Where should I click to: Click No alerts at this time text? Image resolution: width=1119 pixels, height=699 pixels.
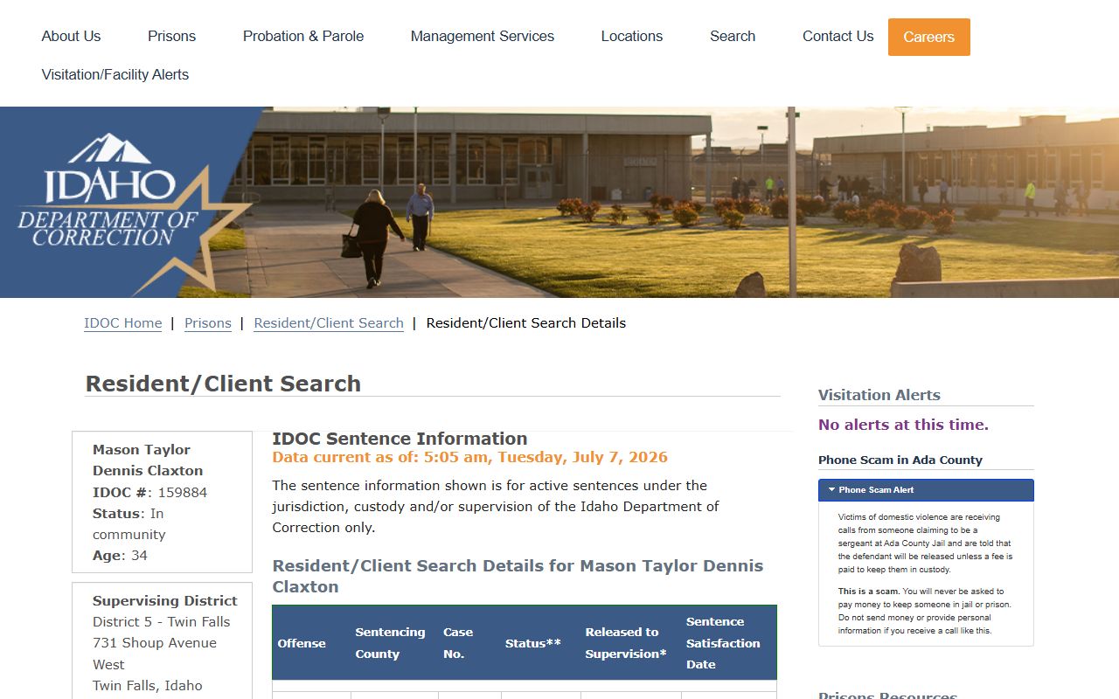pyautogui.click(x=903, y=425)
